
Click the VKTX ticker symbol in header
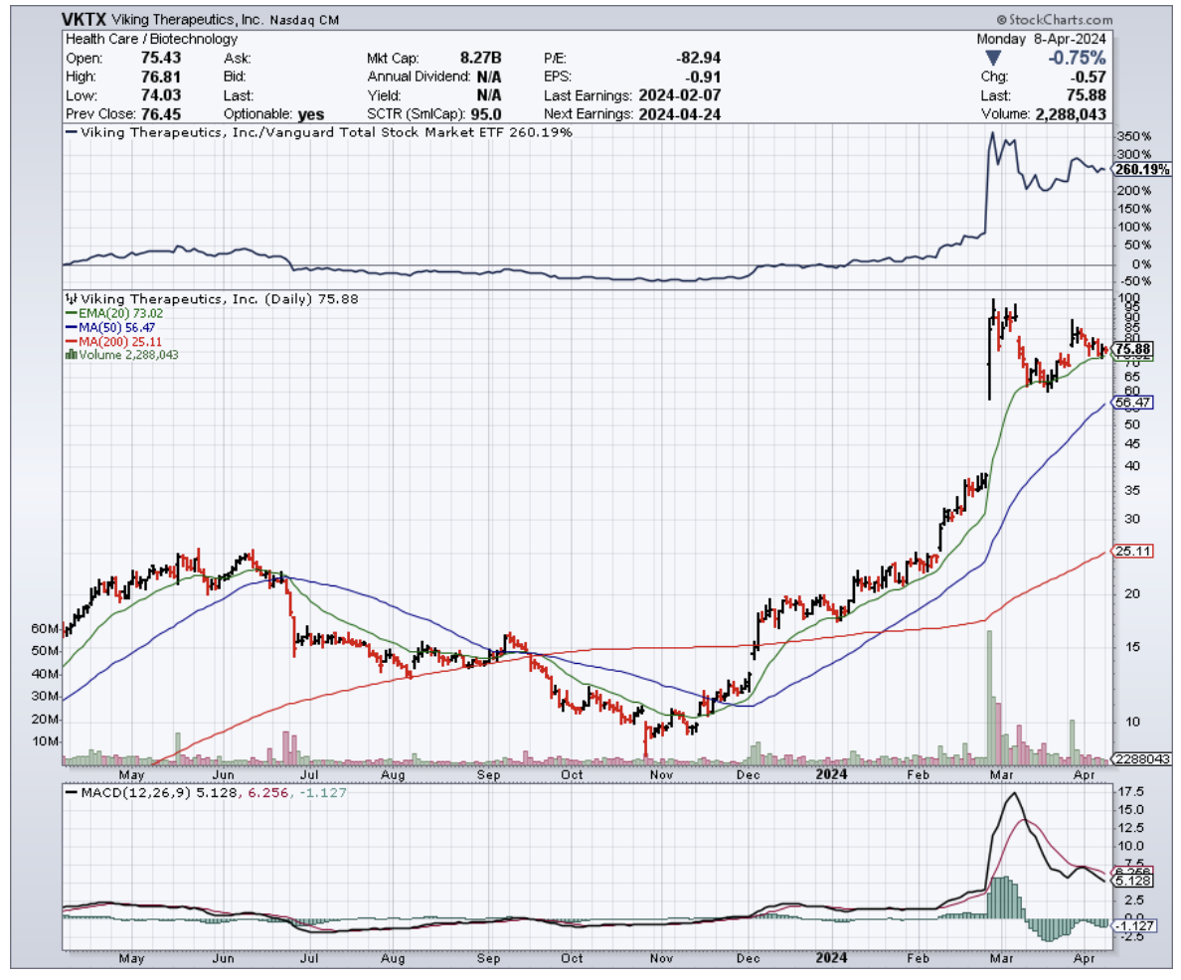87,18
